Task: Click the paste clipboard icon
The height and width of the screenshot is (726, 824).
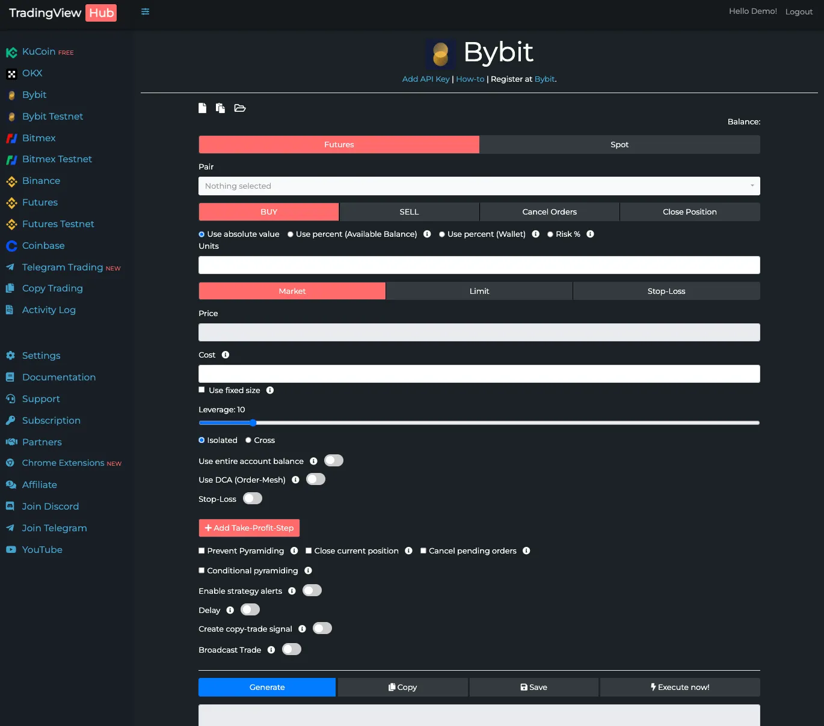Action: point(221,108)
